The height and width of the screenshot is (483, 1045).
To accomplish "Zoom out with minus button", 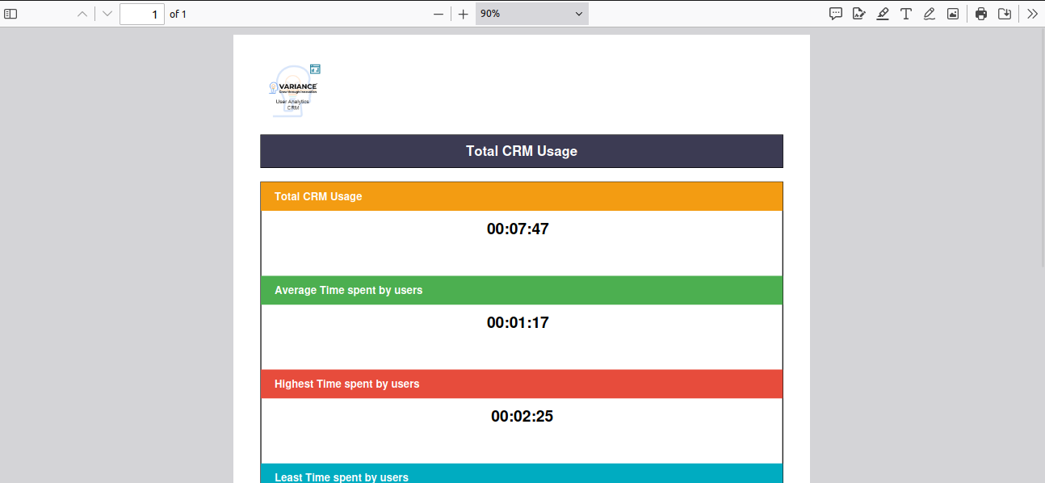I will [x=439, y=14].
